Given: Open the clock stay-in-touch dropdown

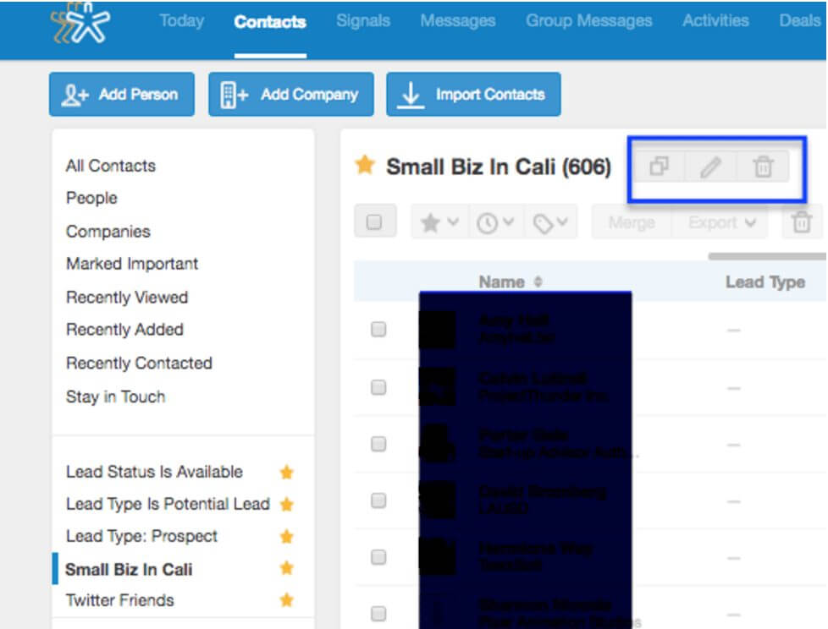Looking at the screenshot, I should click(495, 223).
